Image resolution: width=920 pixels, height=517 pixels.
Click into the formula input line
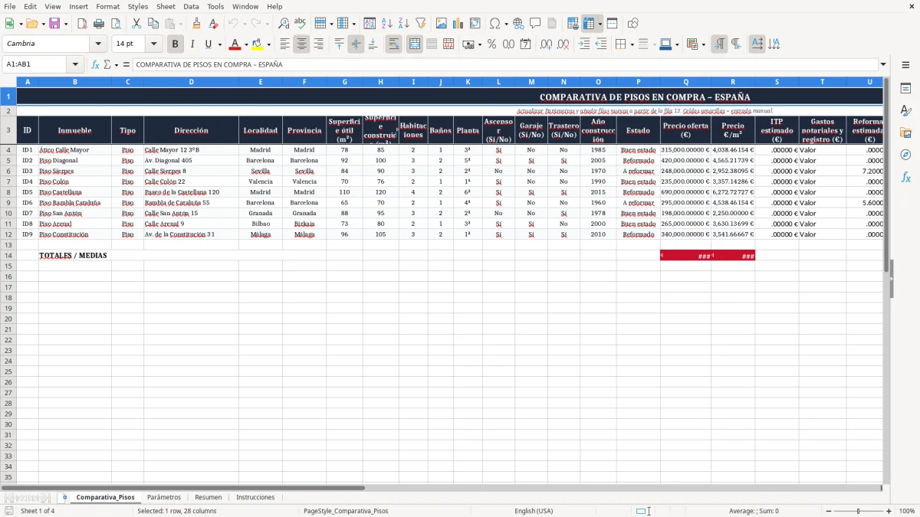point(505,64)
